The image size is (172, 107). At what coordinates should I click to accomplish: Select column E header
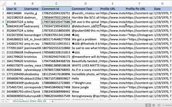point(113,3)
